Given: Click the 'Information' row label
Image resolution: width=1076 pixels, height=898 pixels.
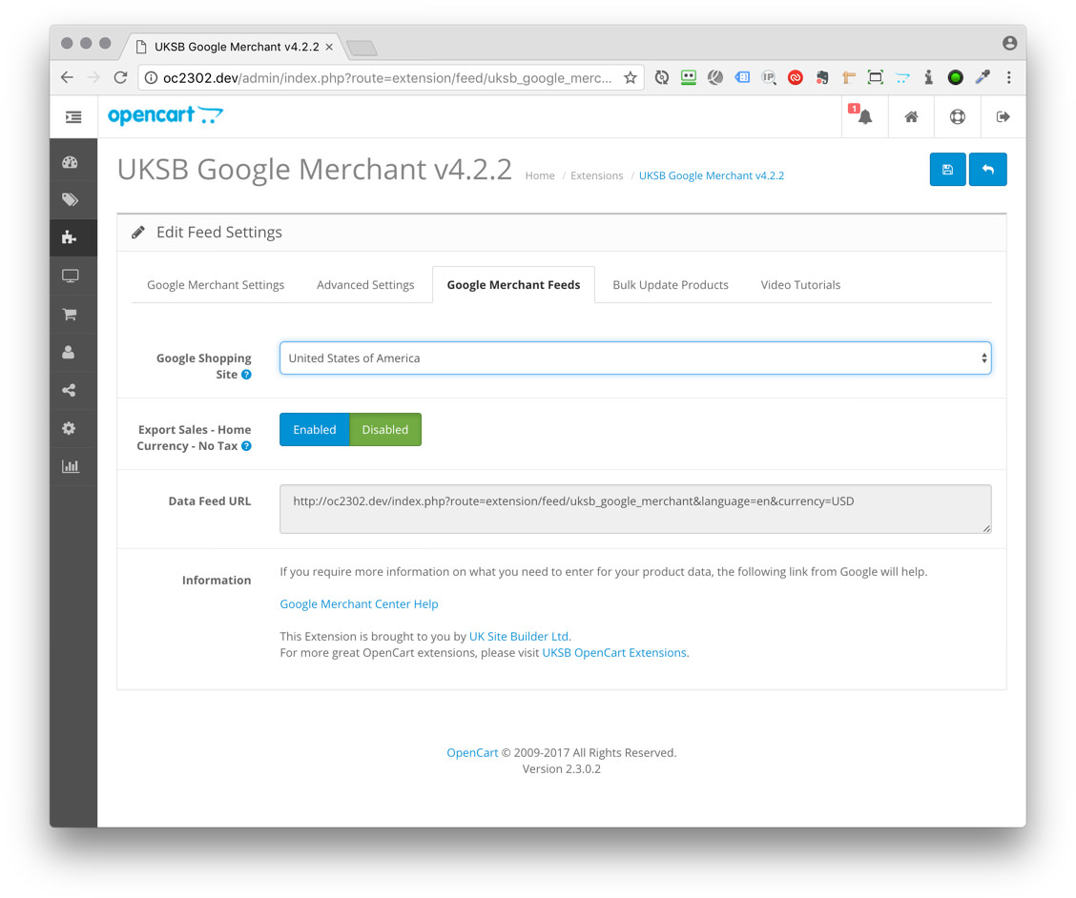Looking at the screenshot, I should pos(217,580).
